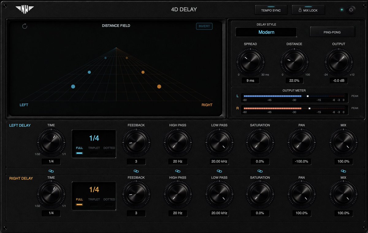
Task: Click the Right Delay Feedback value field
Action: tap(136, 213)
